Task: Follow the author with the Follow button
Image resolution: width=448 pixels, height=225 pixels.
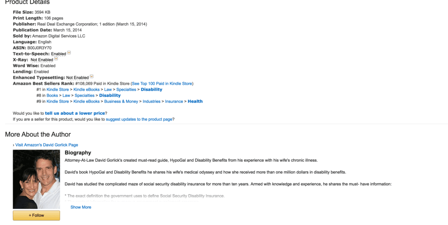Action: click(36, 215)
